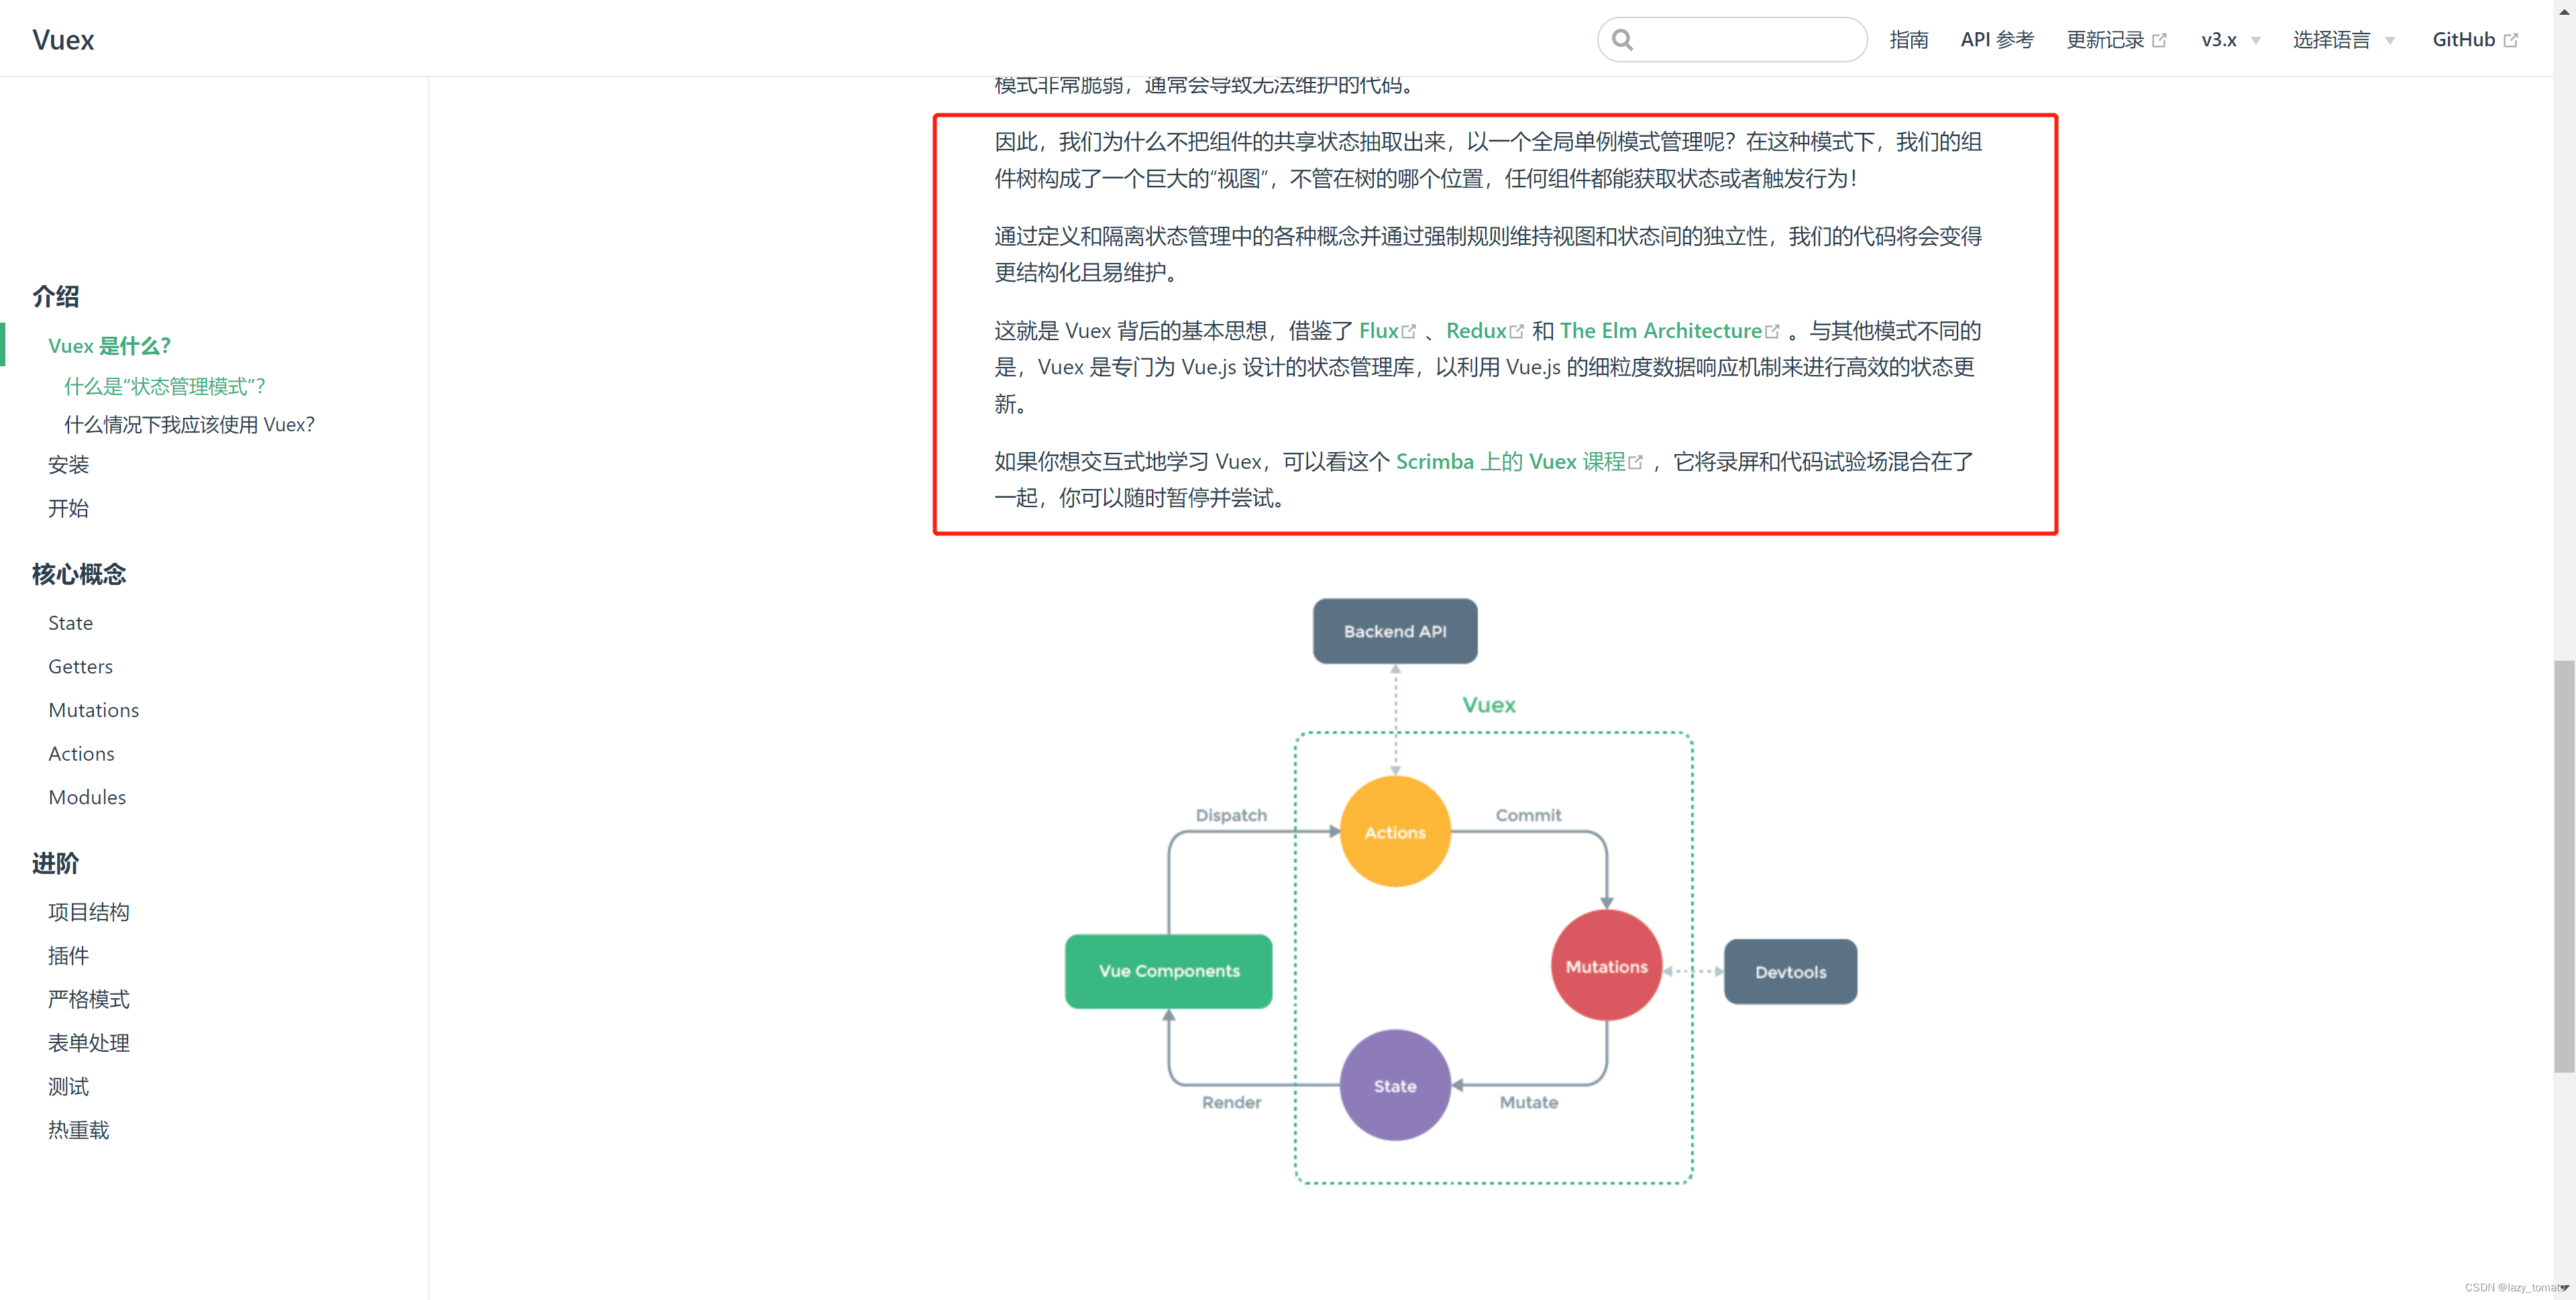Open the State sidebar page
The width and height of the screenshot is (2576, 1300).
[70, 623]
